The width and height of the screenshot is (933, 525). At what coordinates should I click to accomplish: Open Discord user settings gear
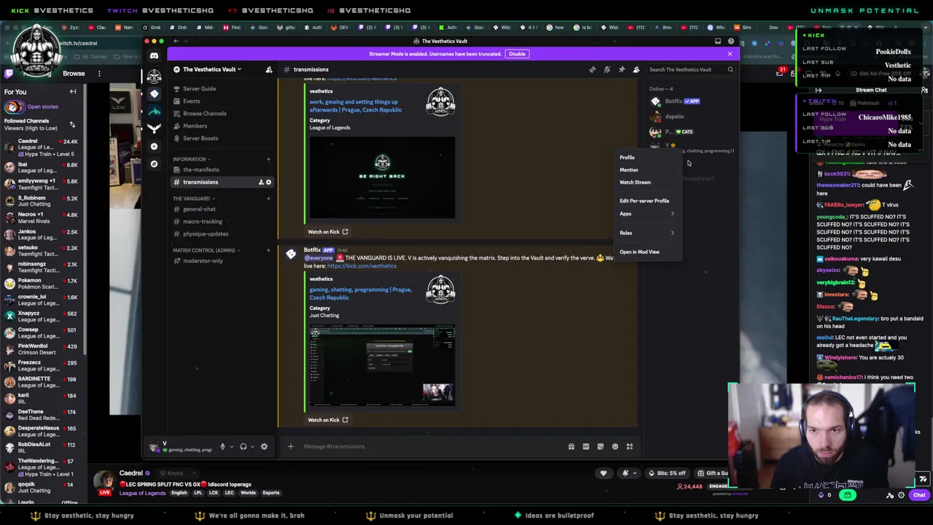pyautogui.click(x=264, y=446)
